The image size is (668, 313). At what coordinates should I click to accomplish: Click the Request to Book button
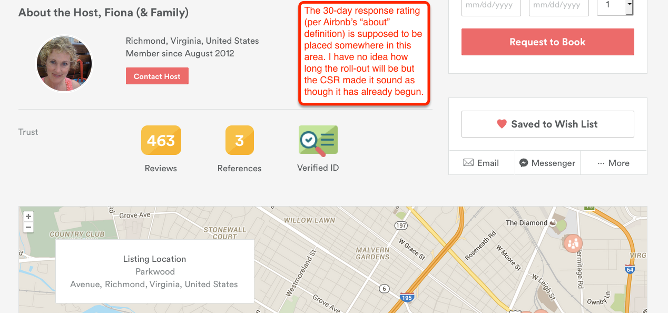tap(547, 42)
